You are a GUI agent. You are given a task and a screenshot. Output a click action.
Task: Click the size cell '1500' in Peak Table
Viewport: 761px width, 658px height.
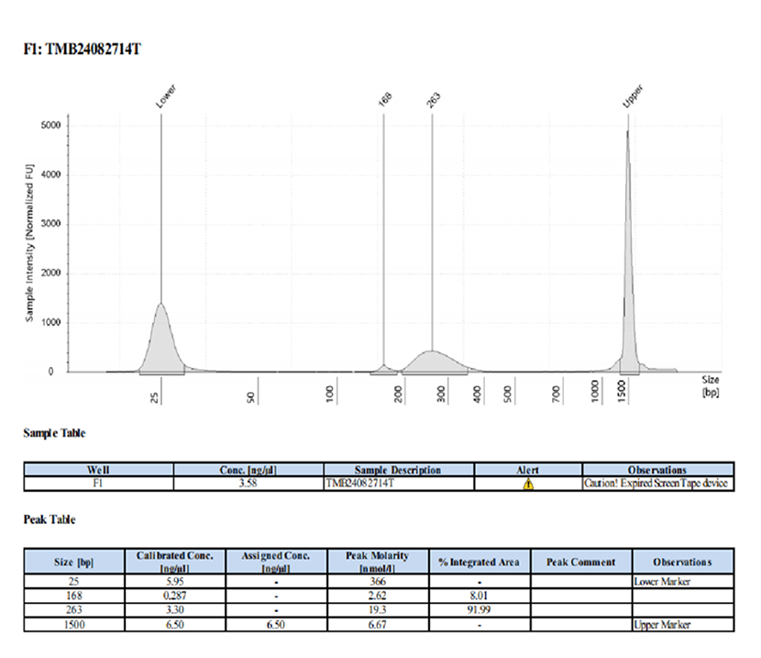click(x=73, y=624)
